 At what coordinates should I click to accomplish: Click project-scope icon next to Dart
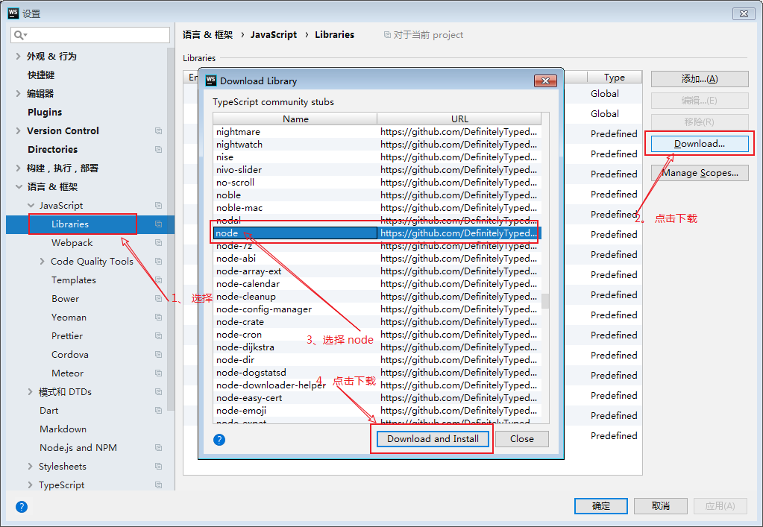click(158, 410)
